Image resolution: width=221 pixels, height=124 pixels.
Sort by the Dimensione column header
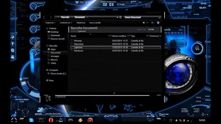(x=154, y=36)
